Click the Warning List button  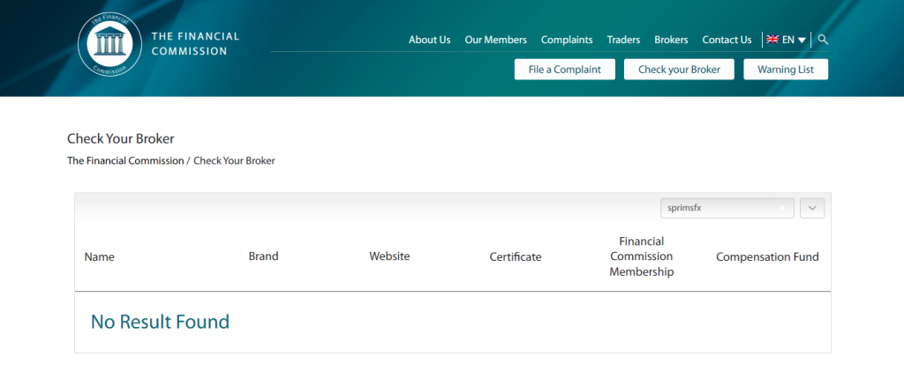pyautogui.click(x=786, y=69)
